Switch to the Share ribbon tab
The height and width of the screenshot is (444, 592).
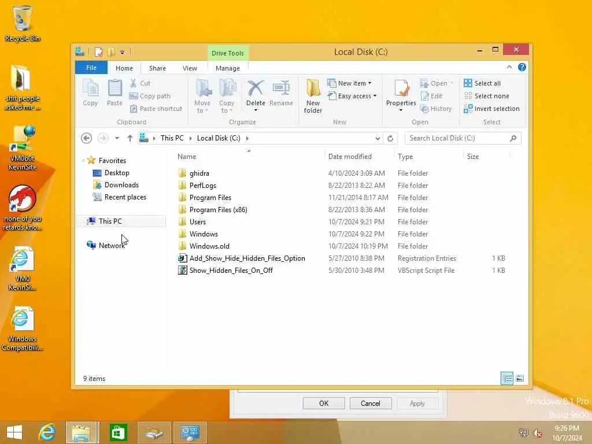click(x=157, y=68)
